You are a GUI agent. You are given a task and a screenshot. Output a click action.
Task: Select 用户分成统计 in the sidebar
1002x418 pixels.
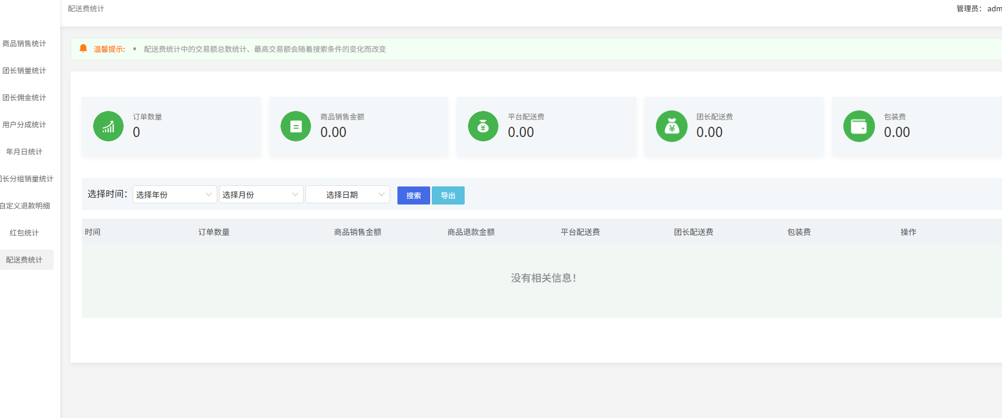(24, 124)
